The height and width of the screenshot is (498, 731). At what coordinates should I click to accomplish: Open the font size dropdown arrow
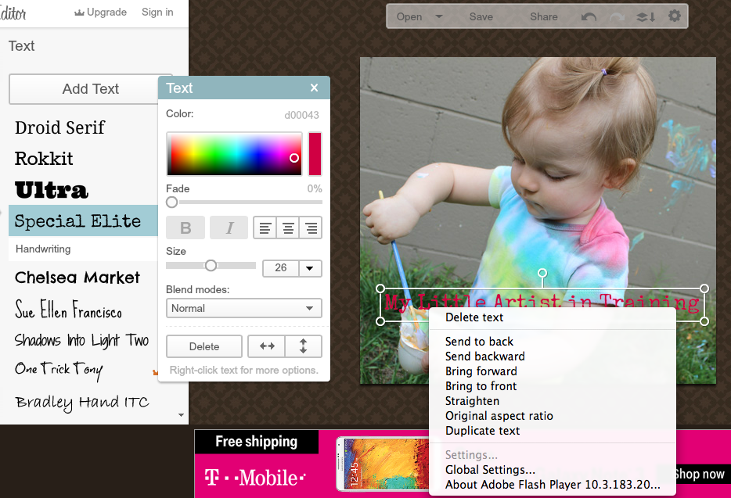tap(311, 268)
